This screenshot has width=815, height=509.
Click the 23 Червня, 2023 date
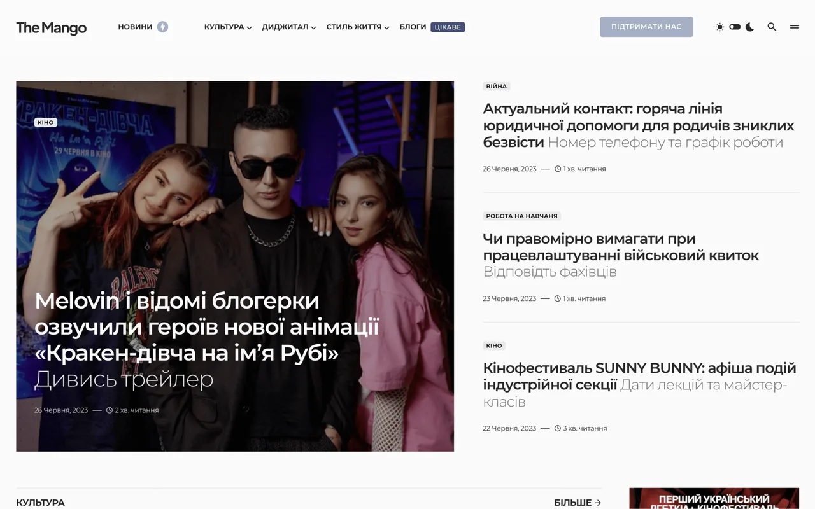point(509,298)
